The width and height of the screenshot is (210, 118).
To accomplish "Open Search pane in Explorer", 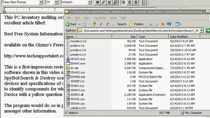I will click(119, 24).
